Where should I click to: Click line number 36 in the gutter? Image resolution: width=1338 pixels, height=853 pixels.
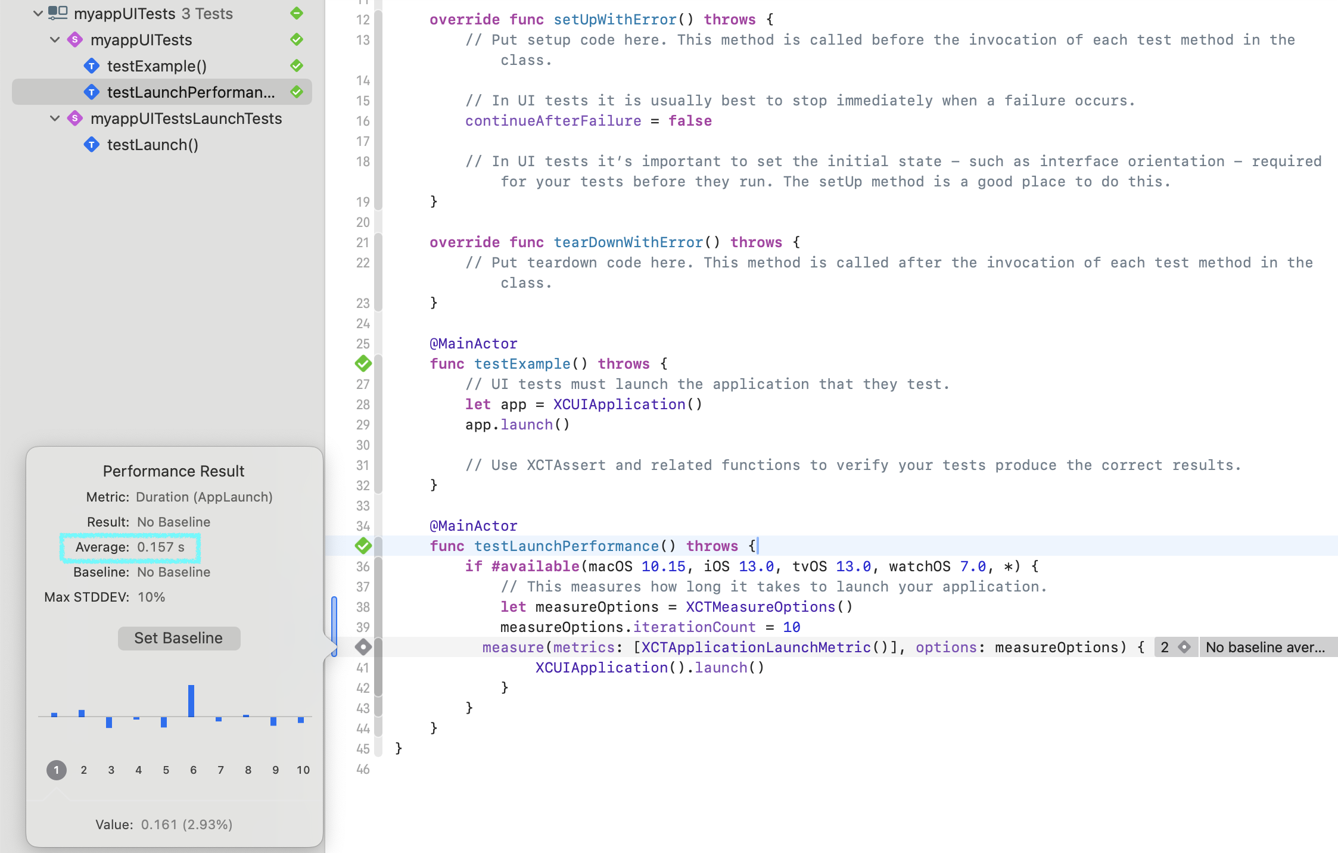pyautogui.click(x=363, y=566)
